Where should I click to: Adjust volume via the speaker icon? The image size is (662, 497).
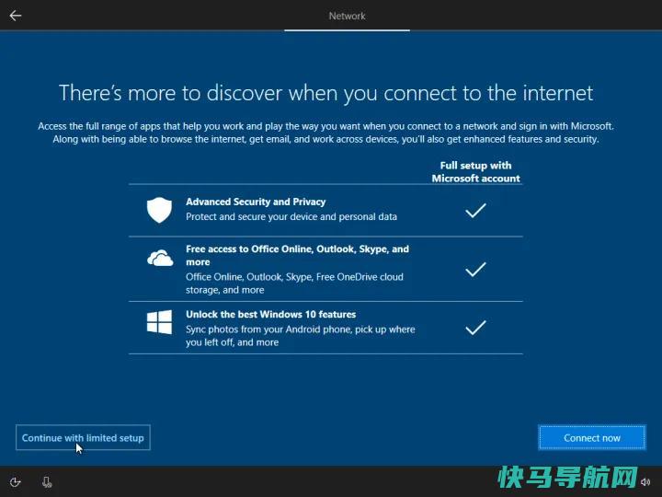(645, 481)
